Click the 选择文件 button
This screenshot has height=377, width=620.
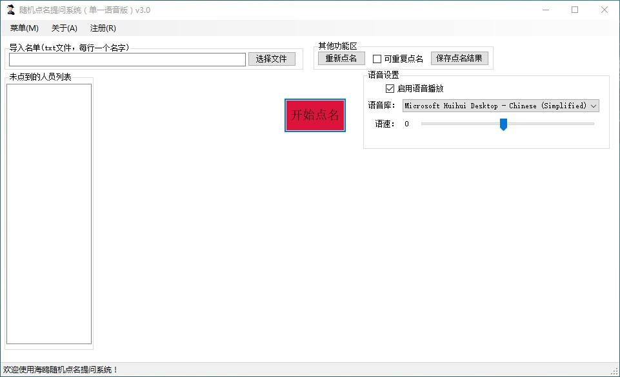(x=272, y=59)
